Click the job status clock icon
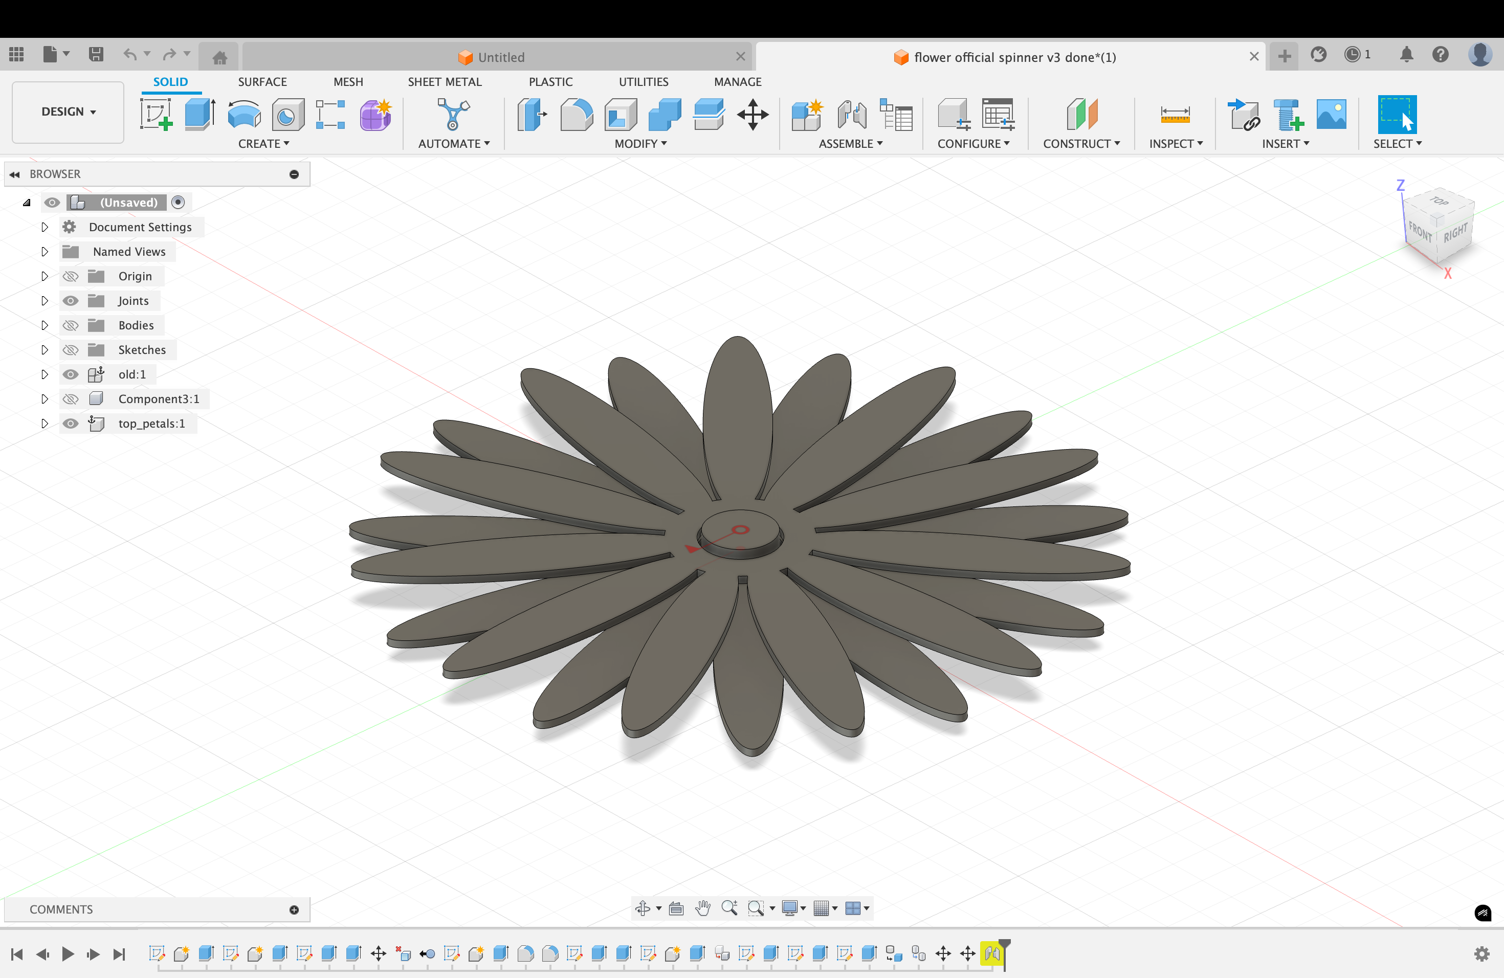The height and width of the screenshot is (978, 1504). [1352, 55]
